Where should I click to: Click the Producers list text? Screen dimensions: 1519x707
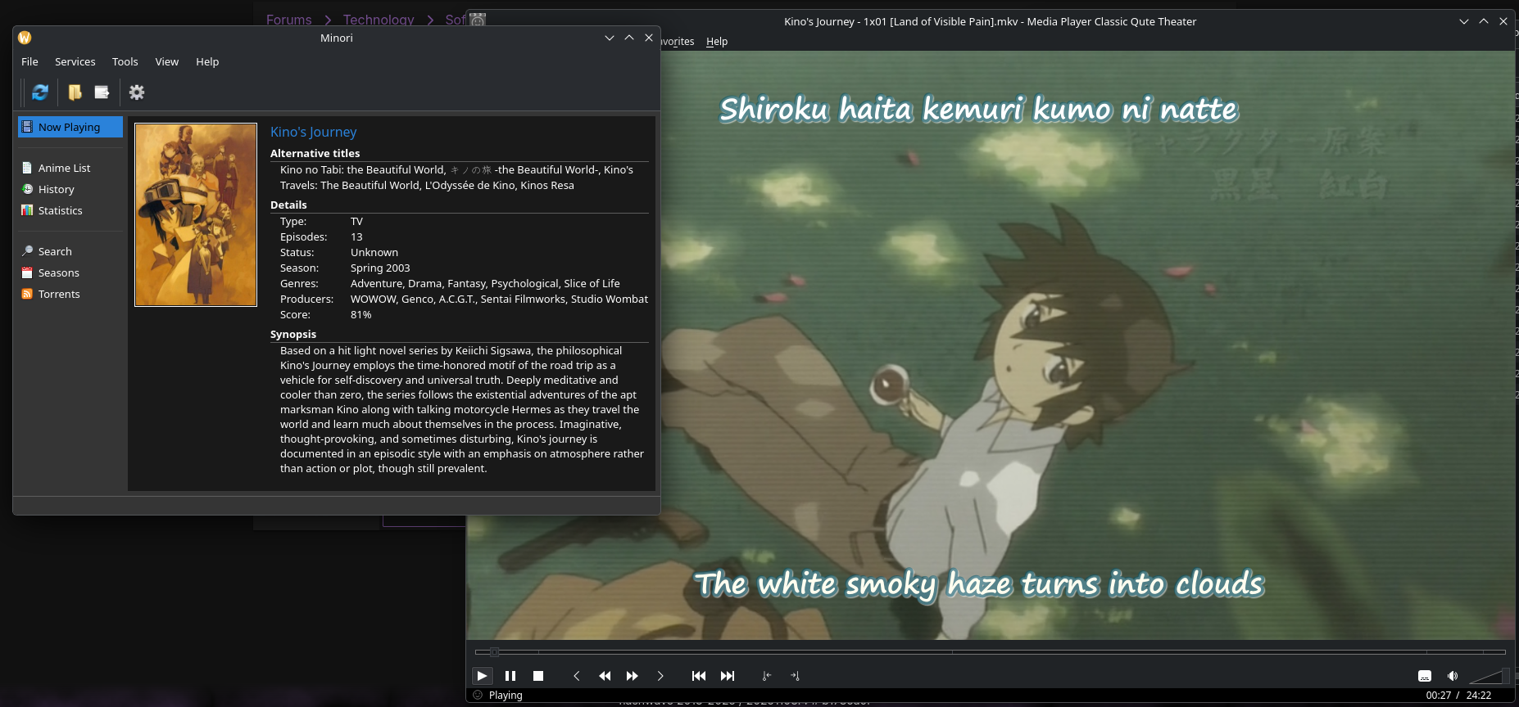pos(499,299)
